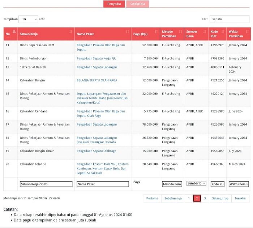Click the Cari search field

click(x=229, y=19)
